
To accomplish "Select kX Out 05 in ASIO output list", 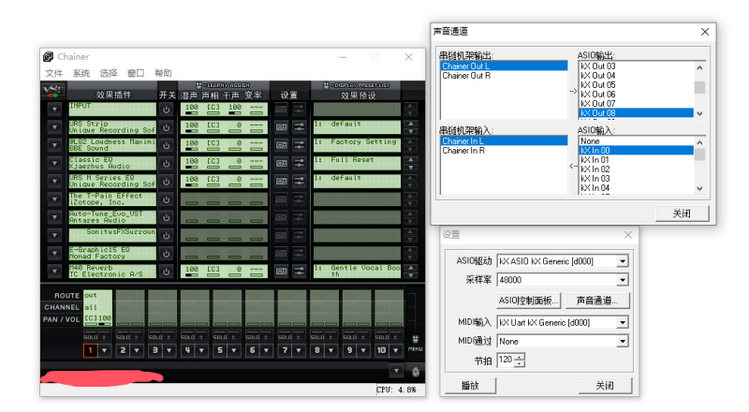I will (x=637, y=85).
